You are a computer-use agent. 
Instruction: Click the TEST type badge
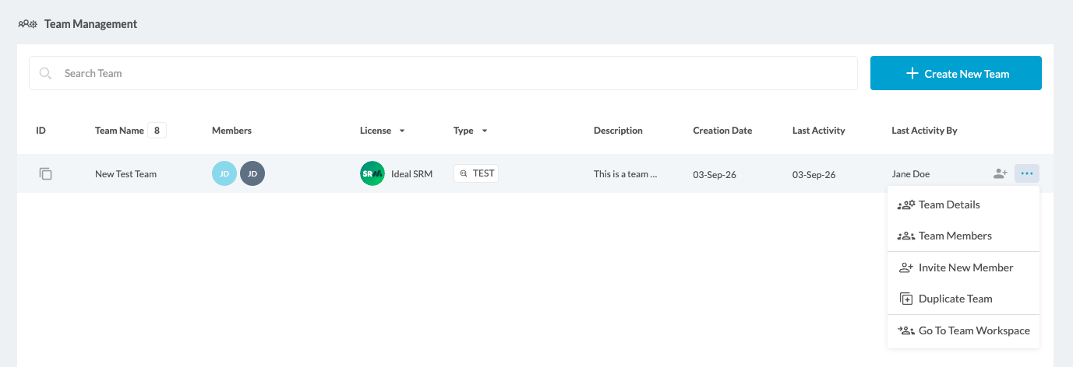pos(476,173)
